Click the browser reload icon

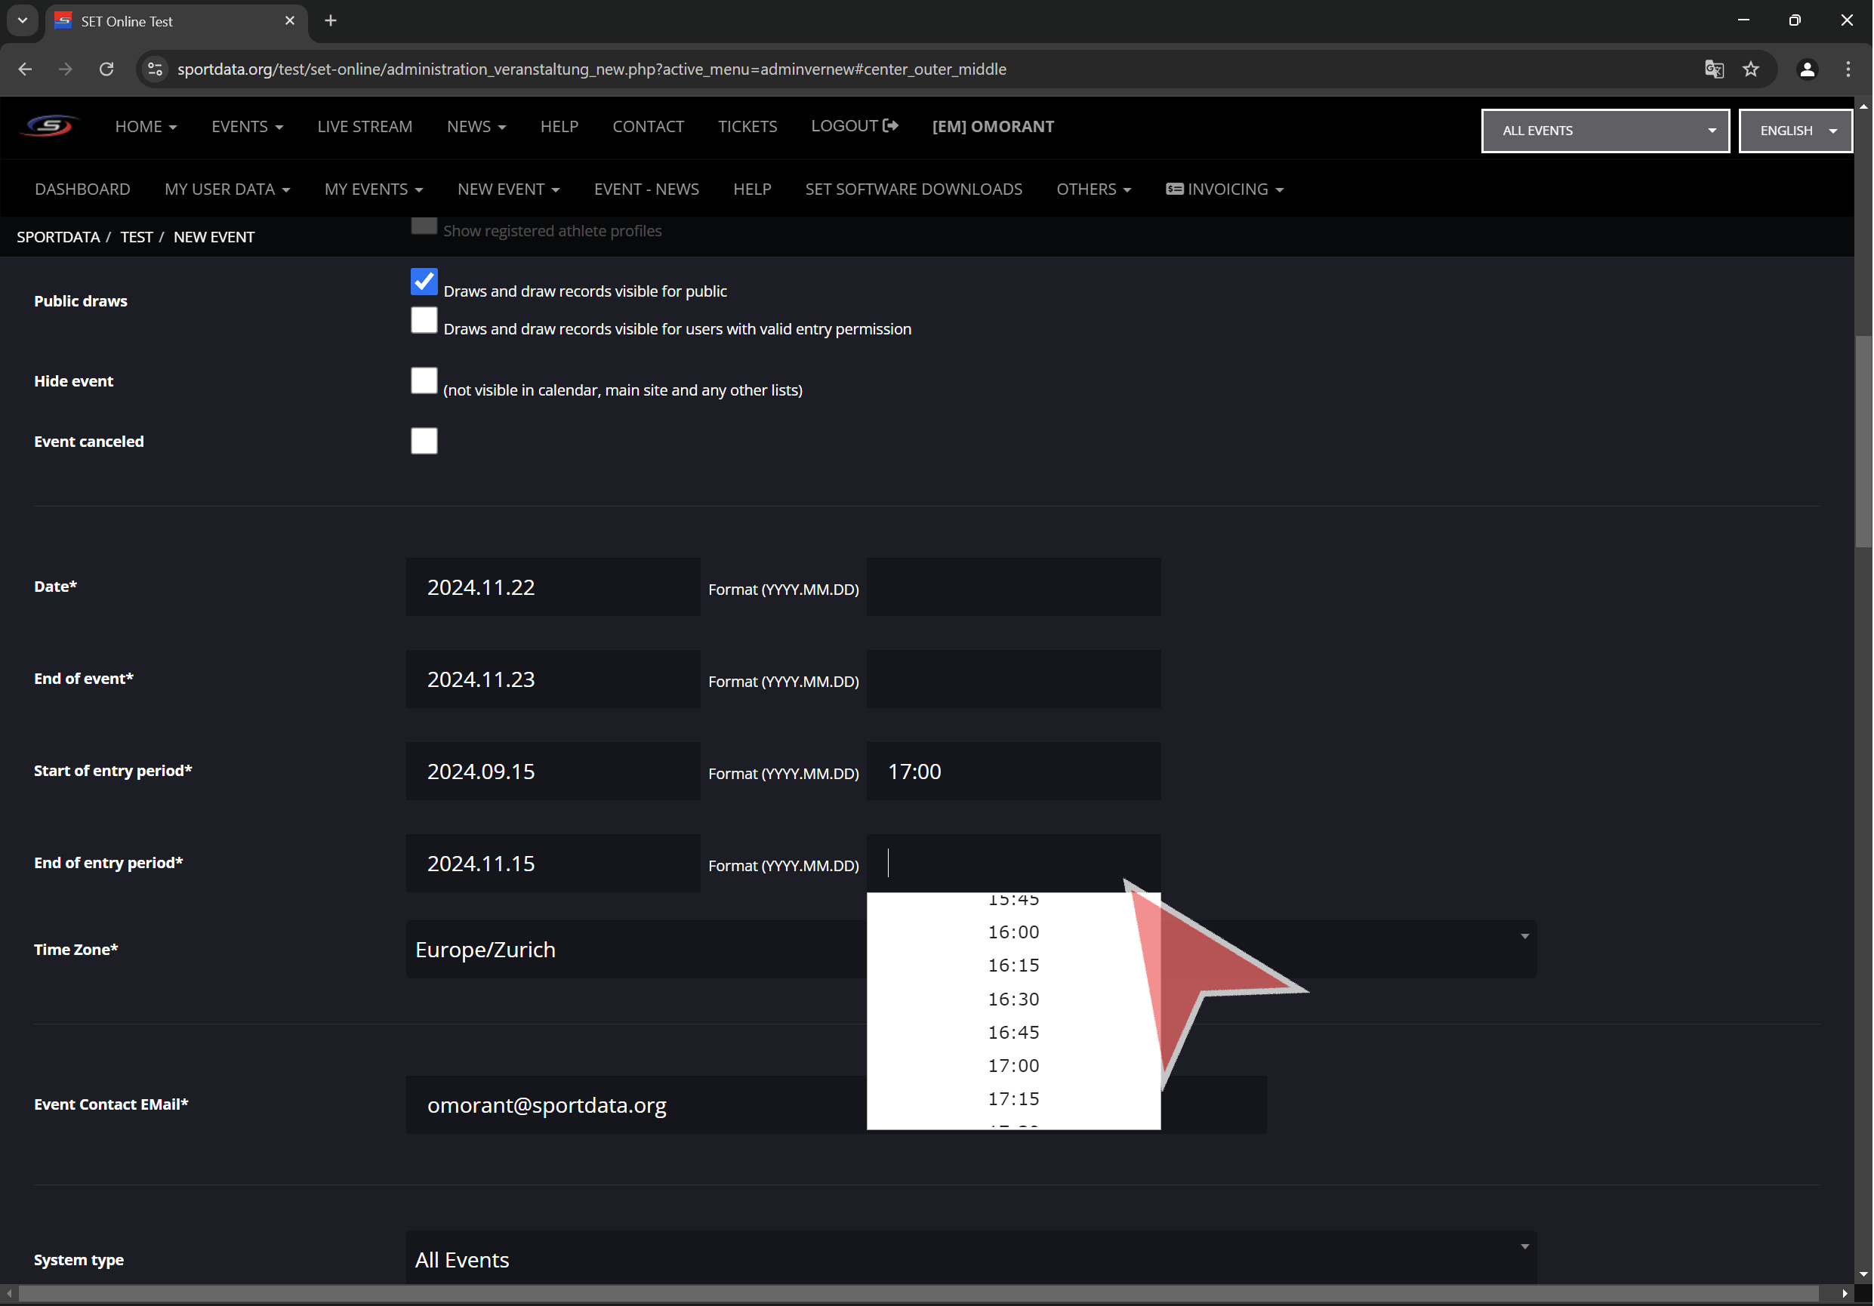(106, 69)
